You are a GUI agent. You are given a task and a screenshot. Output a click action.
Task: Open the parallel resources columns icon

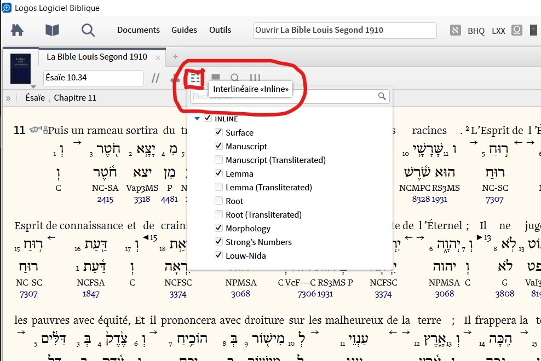(x=255, y=78)
